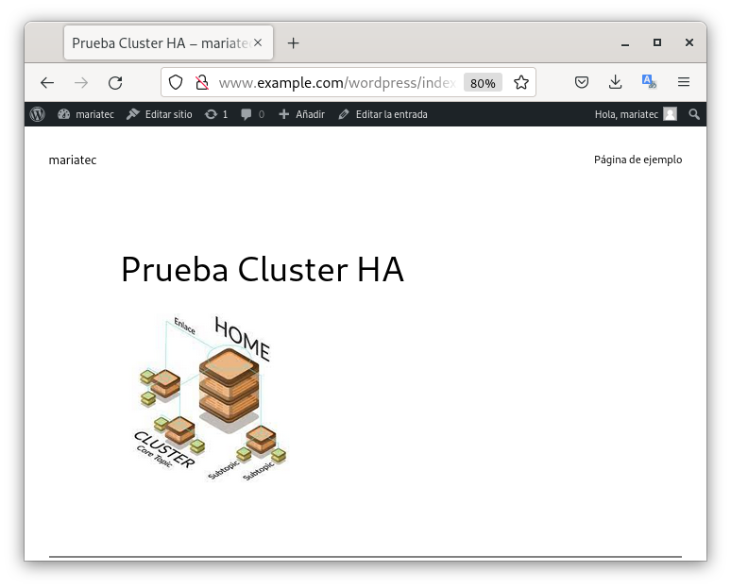
Task: Open the Firefox downloads panel
Action: pos(615,83)
